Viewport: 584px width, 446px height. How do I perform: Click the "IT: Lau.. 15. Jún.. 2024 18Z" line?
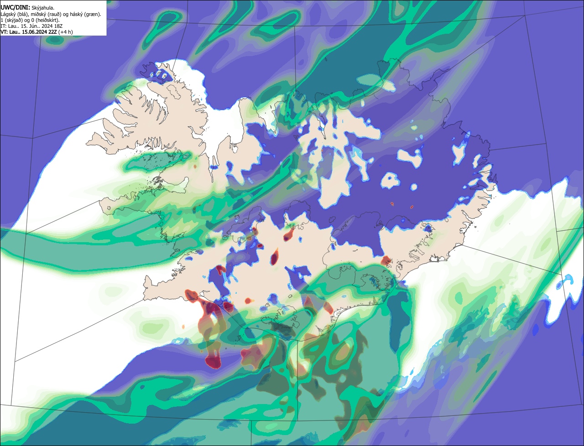tap(31, 26)
